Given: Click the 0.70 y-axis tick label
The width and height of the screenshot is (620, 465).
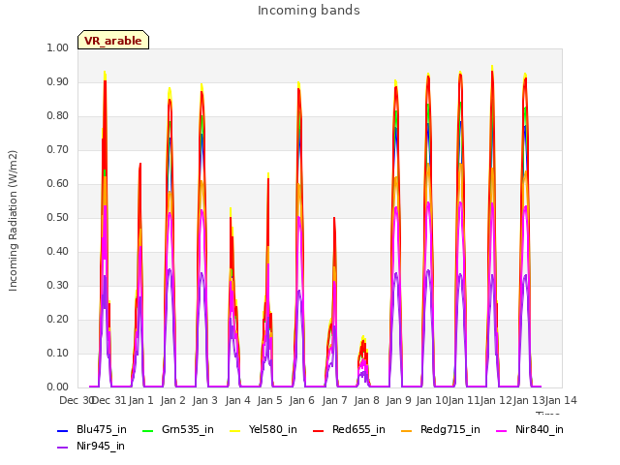Looking at the screenshot, I should (58, 150).
